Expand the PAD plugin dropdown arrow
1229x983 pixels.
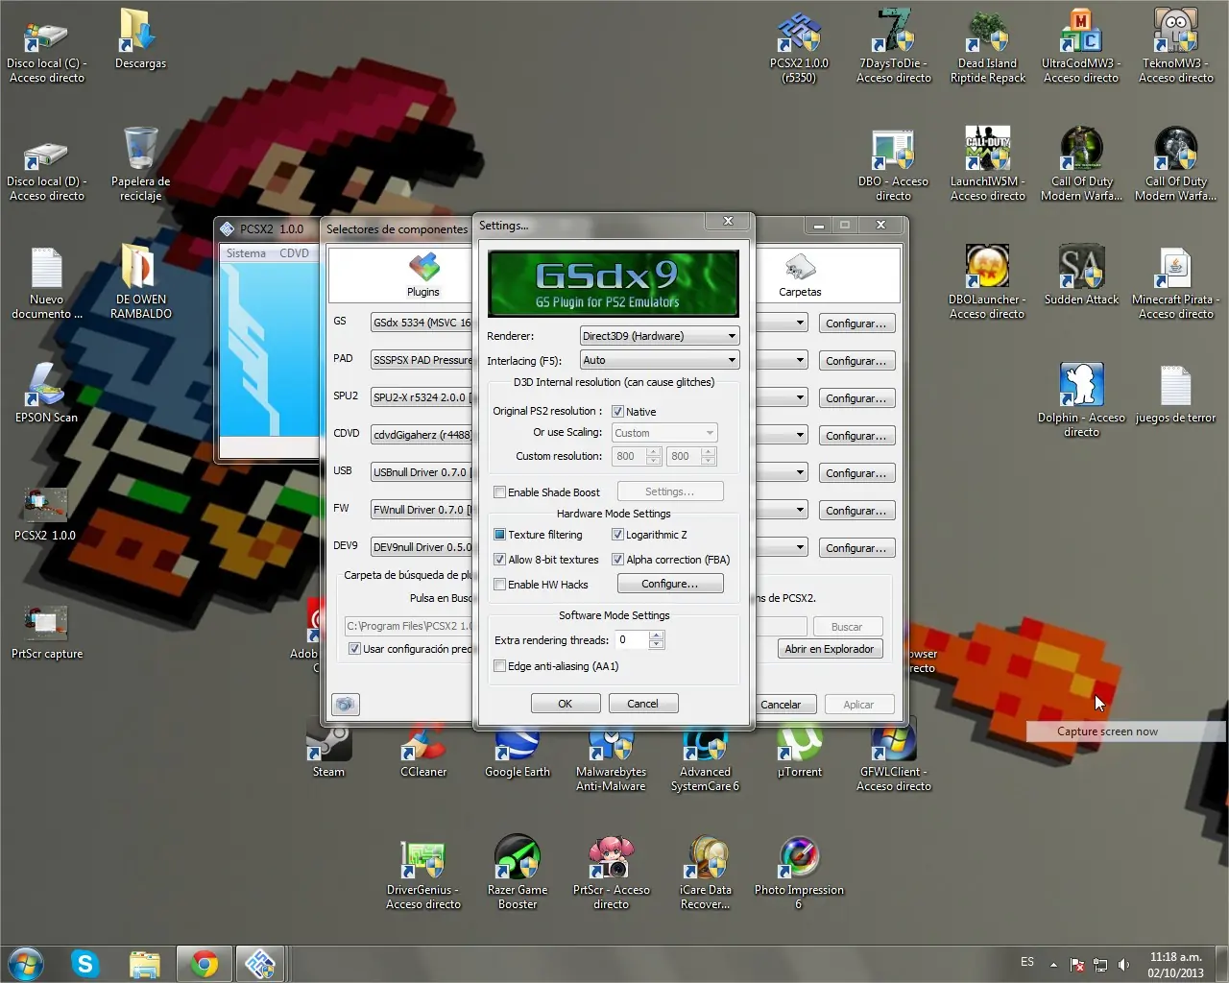[x=800, y=361]
